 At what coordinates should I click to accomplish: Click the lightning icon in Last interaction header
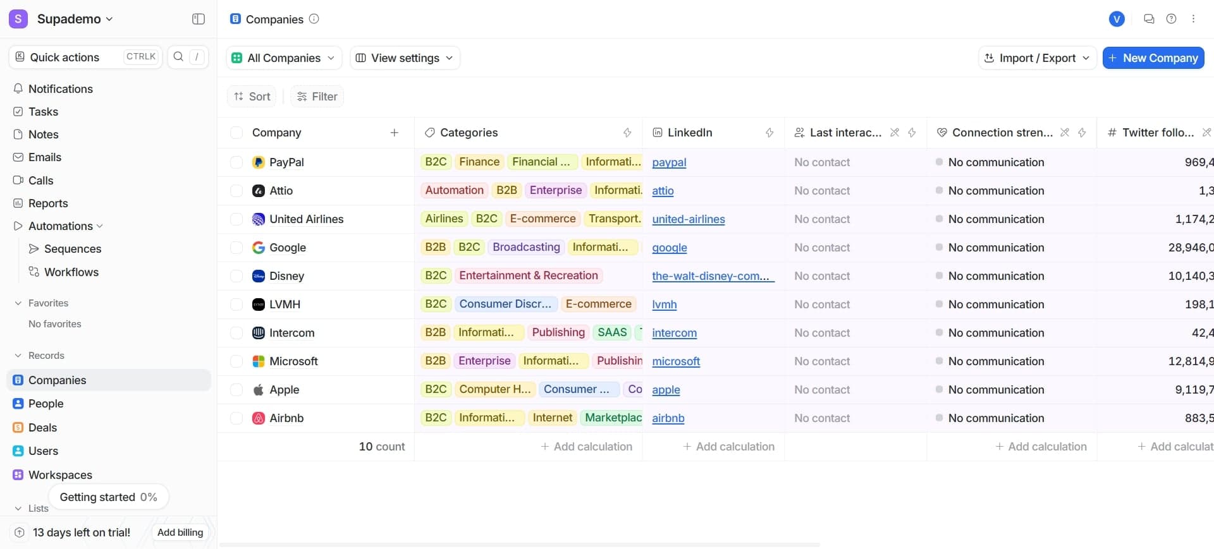[x=912, y=133]
